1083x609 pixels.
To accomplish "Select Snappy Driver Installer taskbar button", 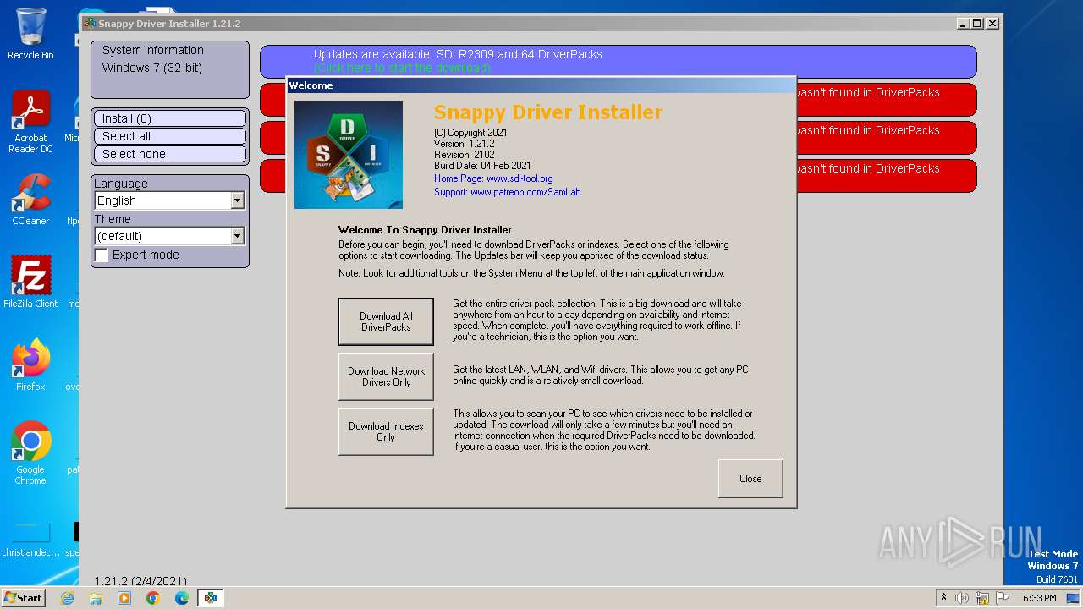I will [210, 598].
